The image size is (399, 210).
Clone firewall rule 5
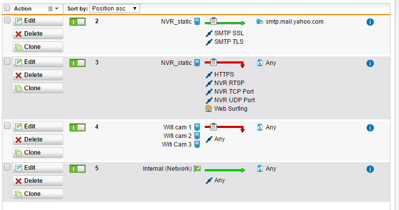click(x=38, y=194)
